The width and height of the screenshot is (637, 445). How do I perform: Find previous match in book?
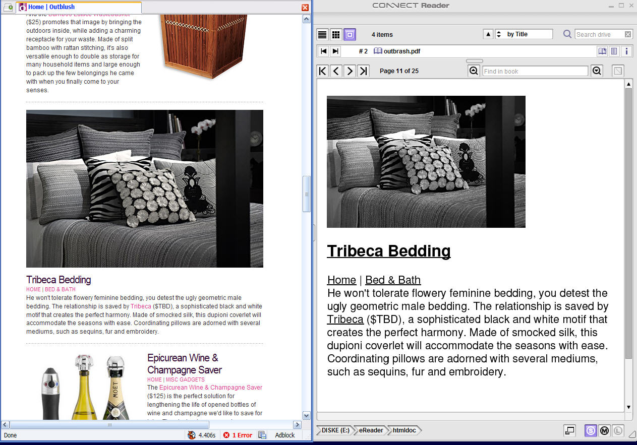[x=474, y=71]
